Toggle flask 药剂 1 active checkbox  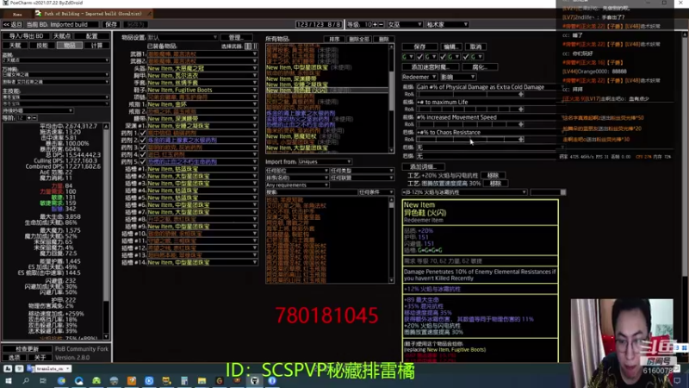pos(142,133)
